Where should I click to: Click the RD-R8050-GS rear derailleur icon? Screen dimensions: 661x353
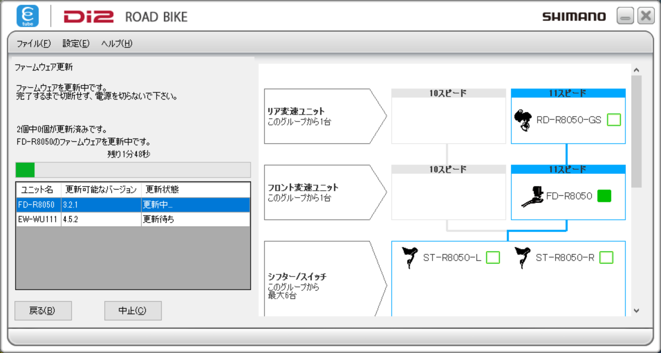(523, 120)
